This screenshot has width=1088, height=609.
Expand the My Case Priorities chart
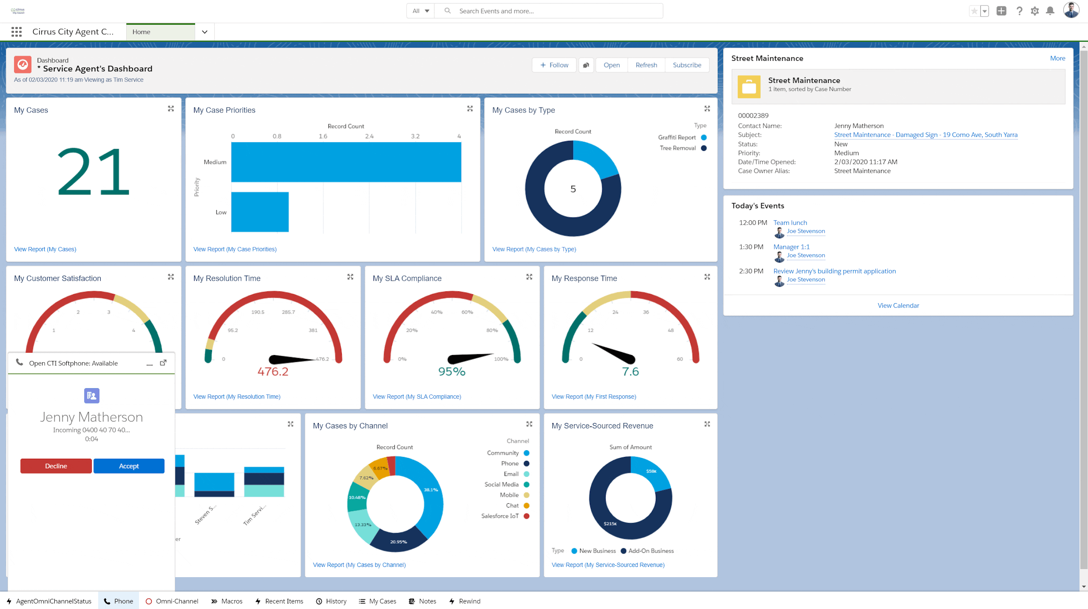pos(470,109)
